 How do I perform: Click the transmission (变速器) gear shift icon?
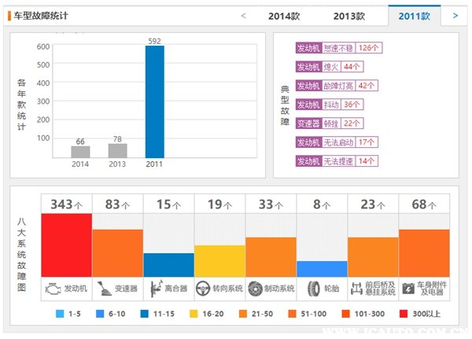[x=103, y=289]
